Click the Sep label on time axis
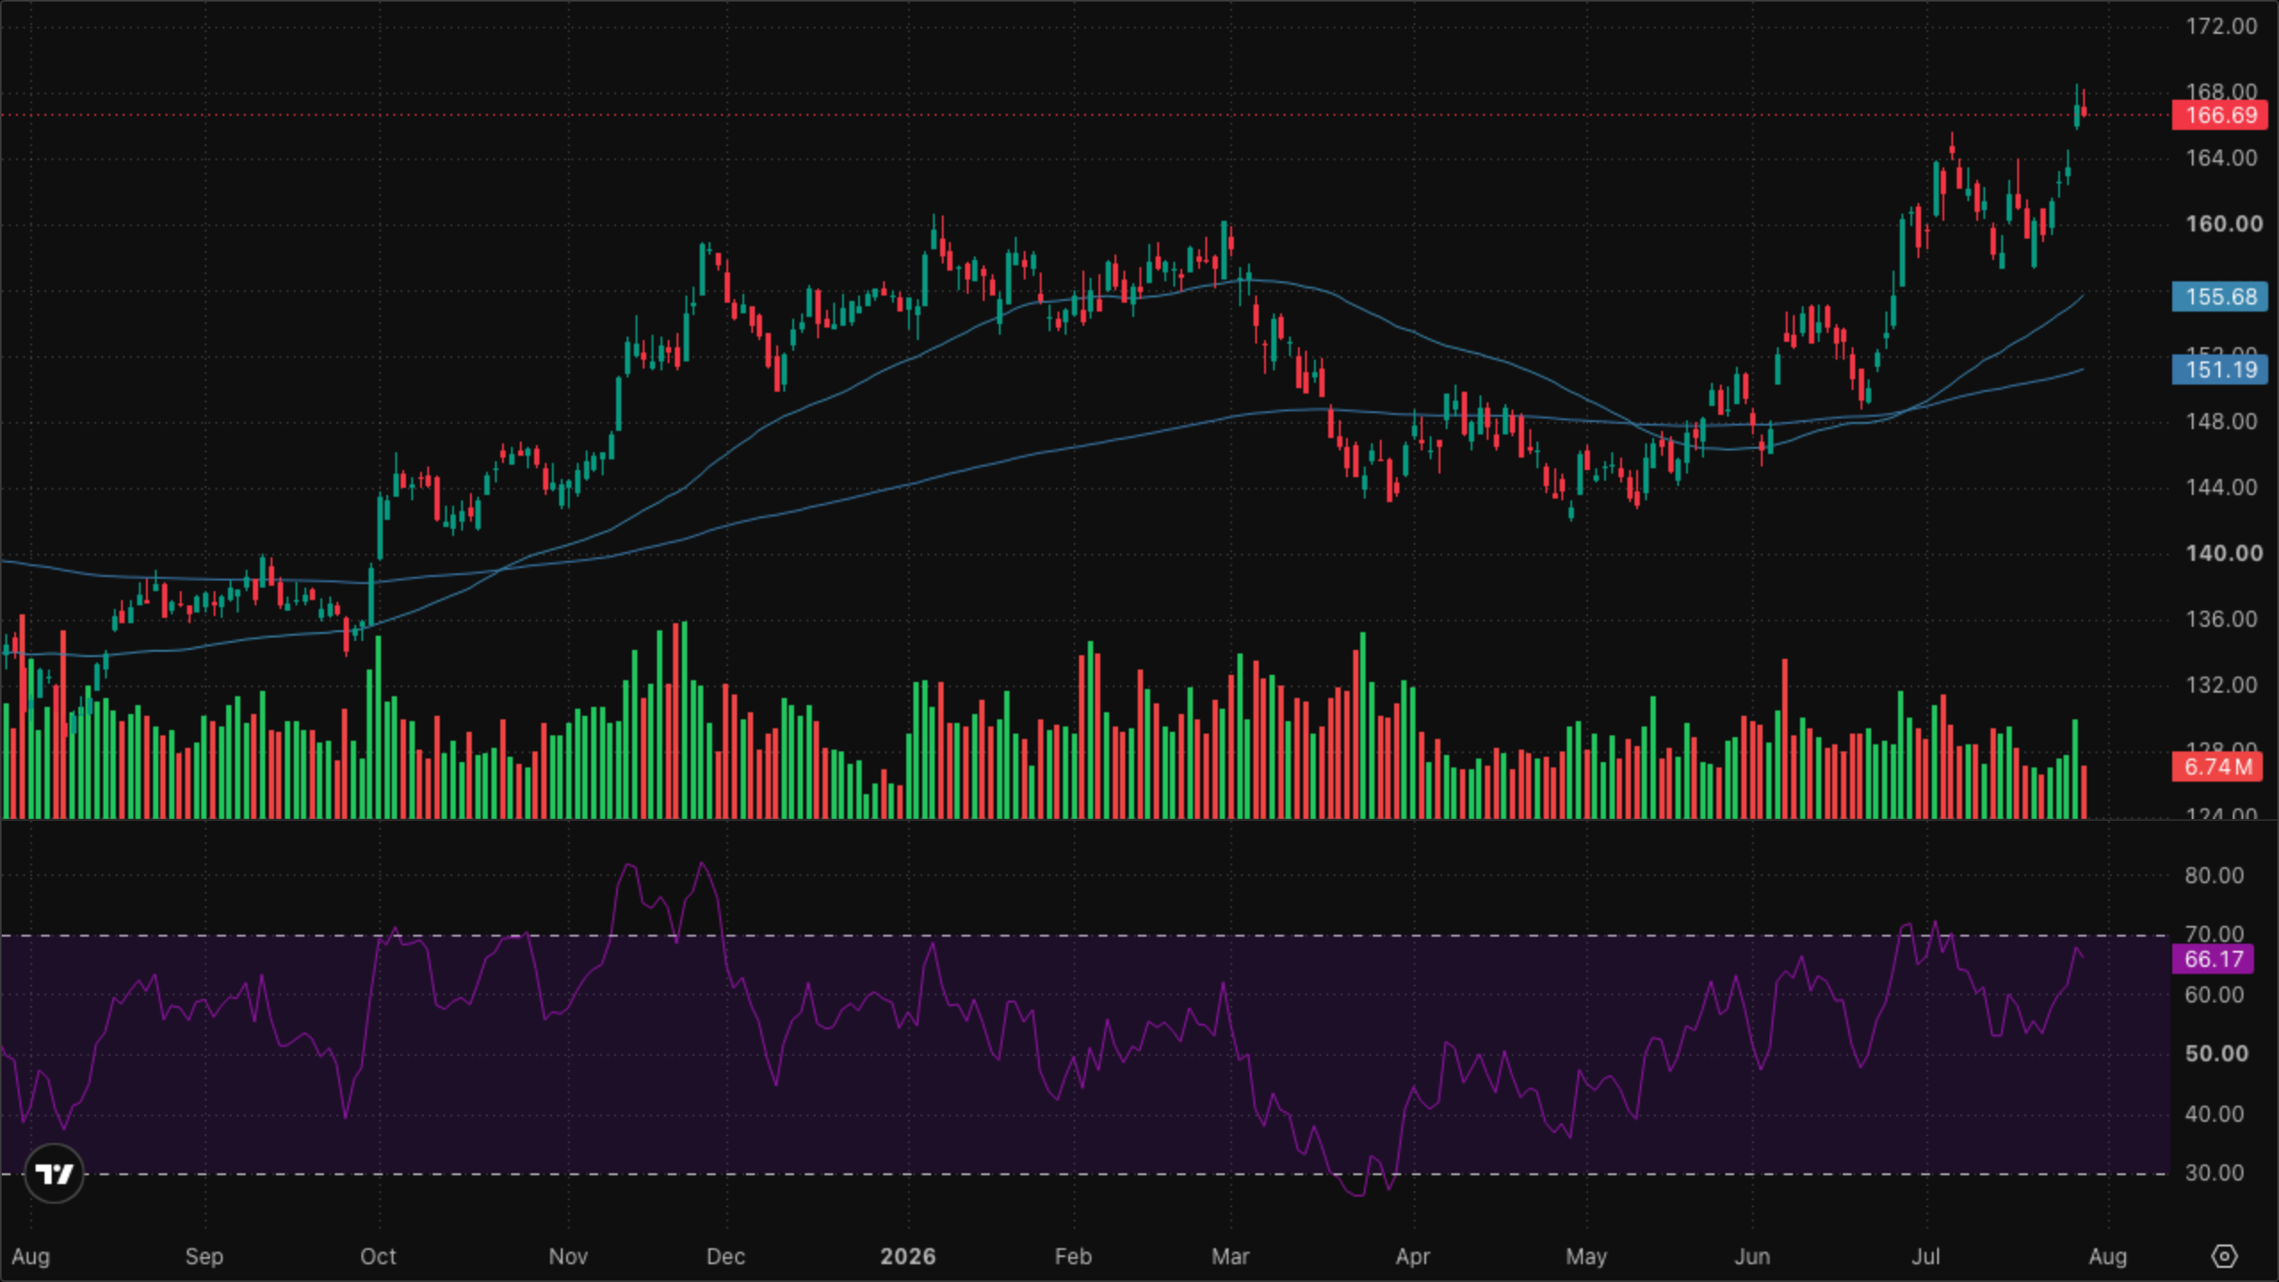 pyautogui.click(x=204, y=1256)
